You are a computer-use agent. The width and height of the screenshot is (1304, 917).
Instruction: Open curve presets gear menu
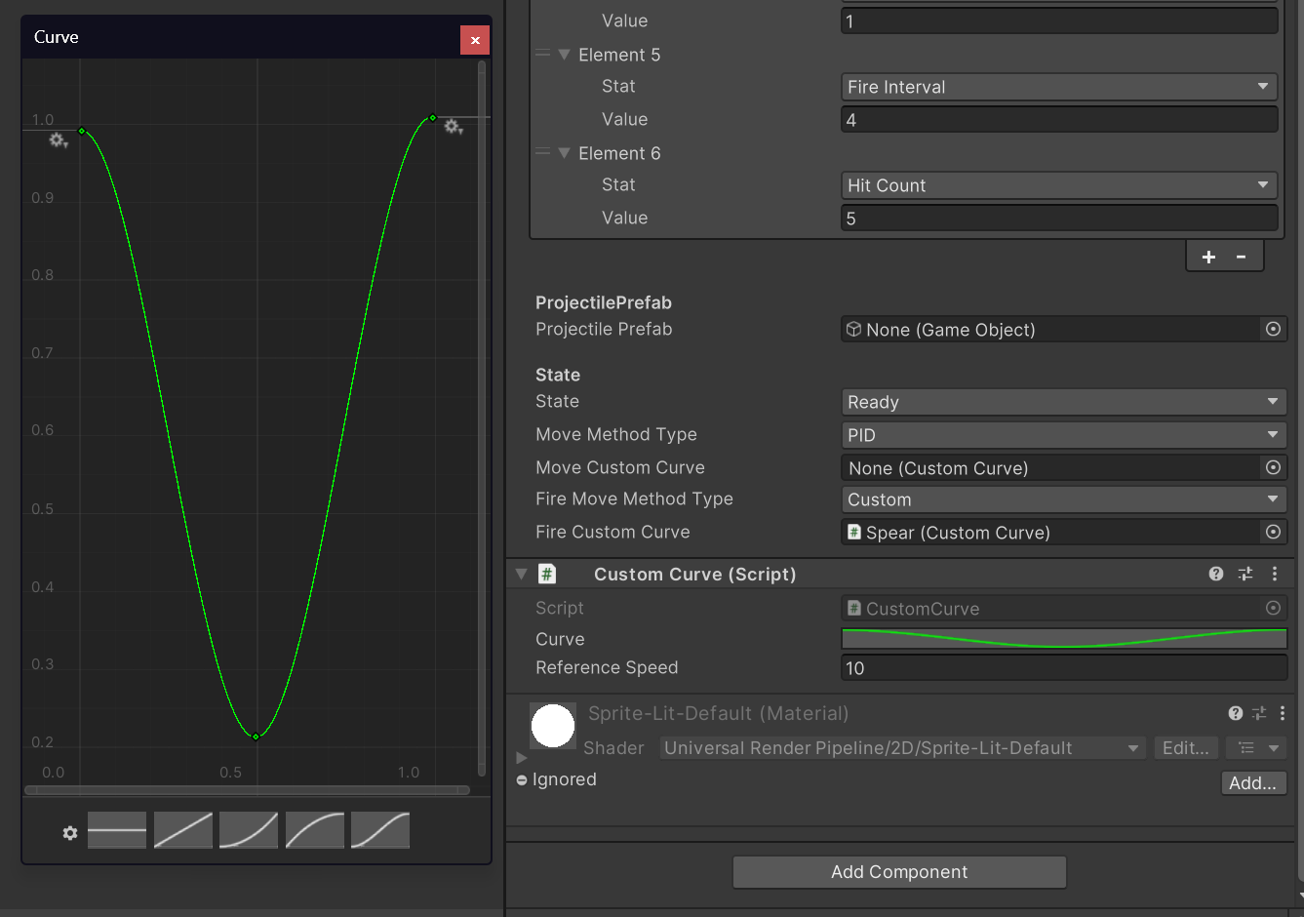click(x=70, y=833)
